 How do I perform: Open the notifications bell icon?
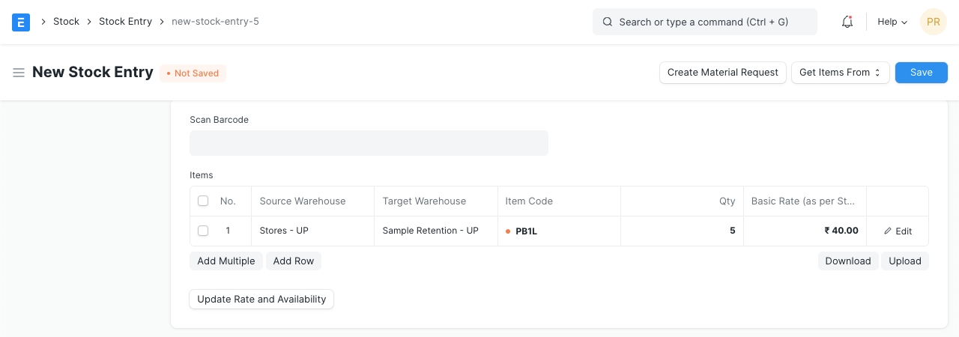tap(847, 22)
